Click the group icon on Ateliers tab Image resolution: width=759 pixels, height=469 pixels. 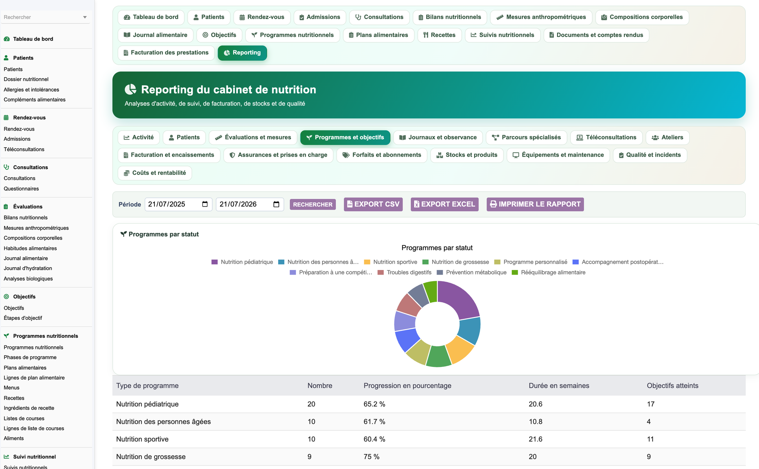(x=655, y=138)
